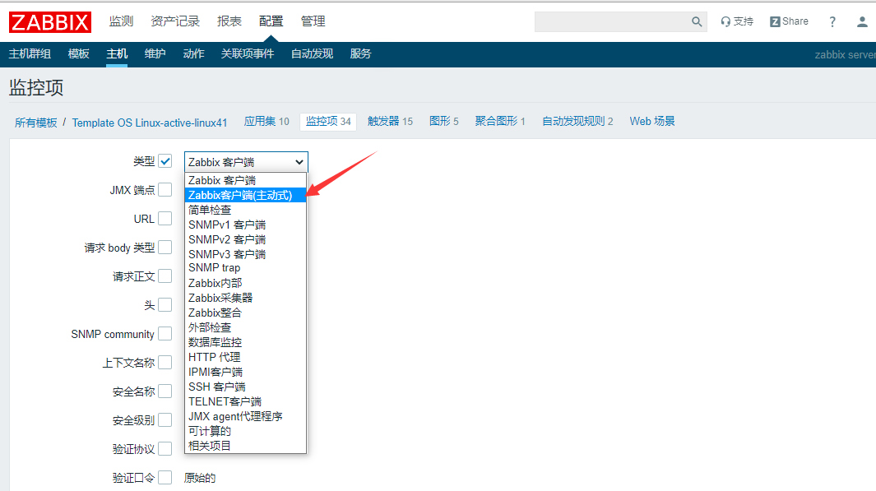The image size is (876, 491).
Task: Select SSH 客户端 option
Action: click(x=245, y=387)
